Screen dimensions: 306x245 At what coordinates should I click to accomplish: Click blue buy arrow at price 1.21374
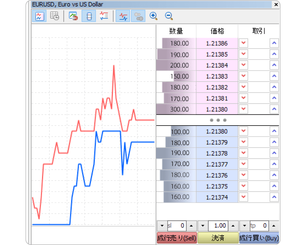click(x=274, y=197)
